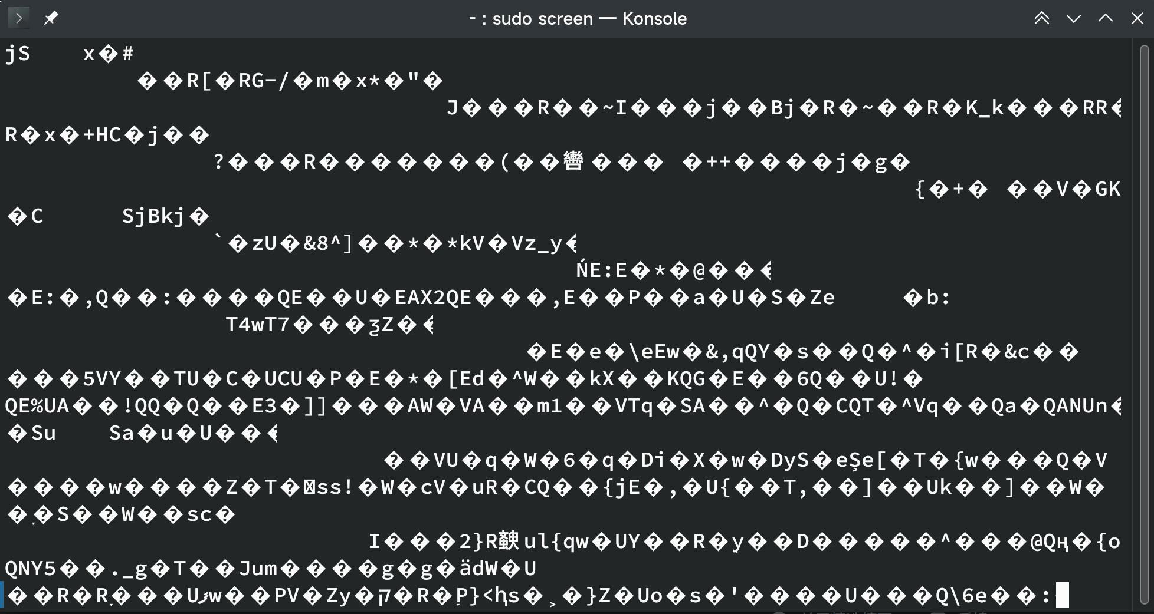Image resolution: width=1154 pixels, height=614 pixels.
Task: Click the 'QNY5' text in the terminal
Action: (31, 569)
